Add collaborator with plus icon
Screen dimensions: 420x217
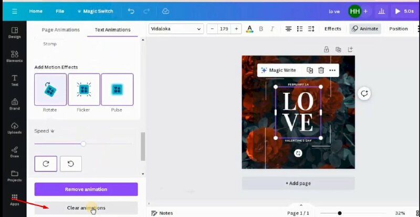click(365, 11)
